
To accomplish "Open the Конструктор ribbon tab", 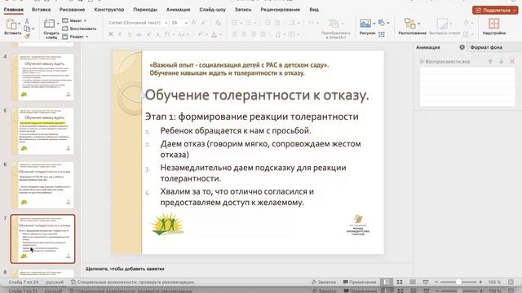I will pyautogui.click(x=108, y=10).
